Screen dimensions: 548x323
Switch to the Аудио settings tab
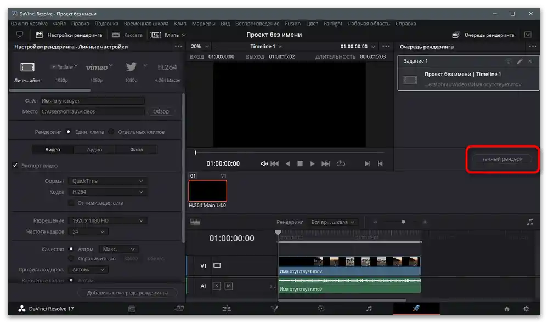pyautogui.click(x=94, y=149)
